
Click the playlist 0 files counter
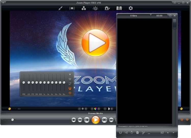[x=134, y=16]
